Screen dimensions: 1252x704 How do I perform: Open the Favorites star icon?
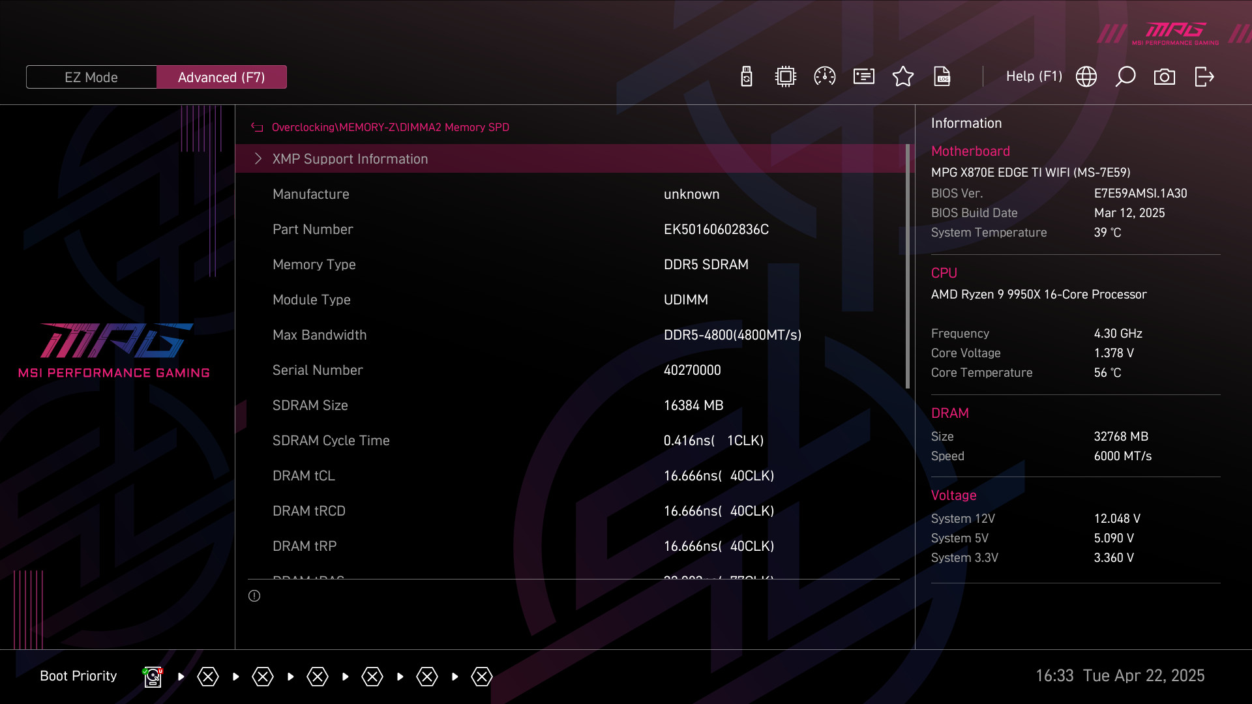pos(903,77)
